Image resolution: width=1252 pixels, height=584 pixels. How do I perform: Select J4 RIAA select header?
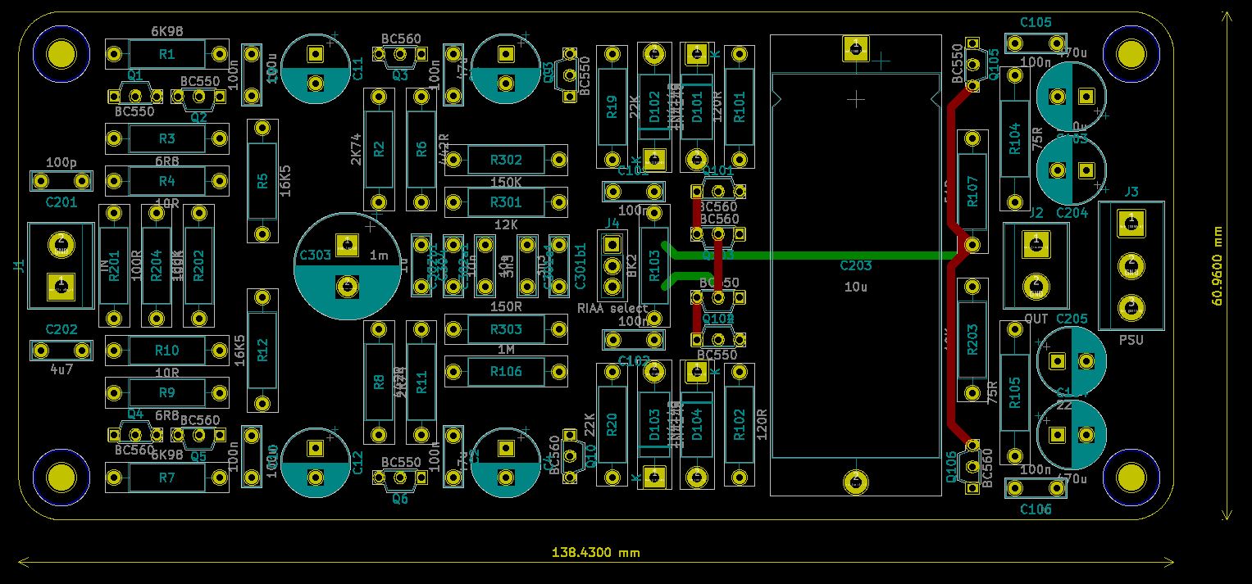click(x=612, y=265)
